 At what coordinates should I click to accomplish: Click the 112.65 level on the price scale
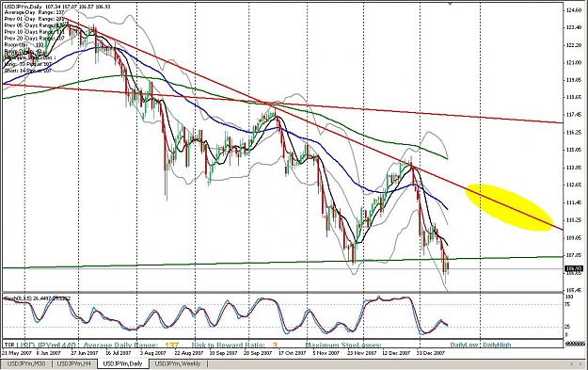coord(574,185)
